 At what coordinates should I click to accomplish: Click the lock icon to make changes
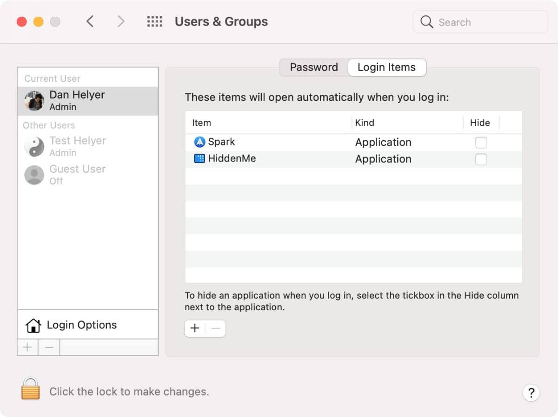31,388
